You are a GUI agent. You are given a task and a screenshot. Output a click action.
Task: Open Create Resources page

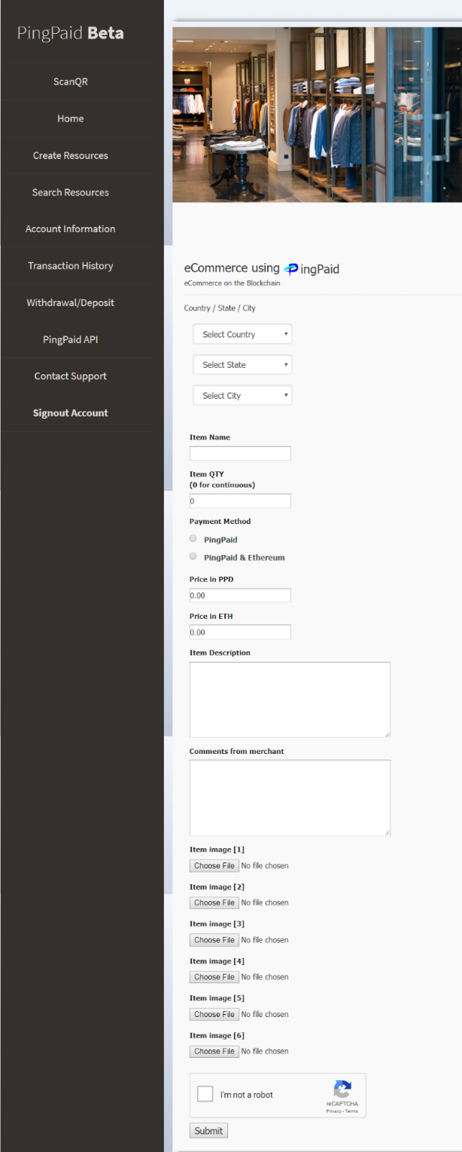point(71,155)
